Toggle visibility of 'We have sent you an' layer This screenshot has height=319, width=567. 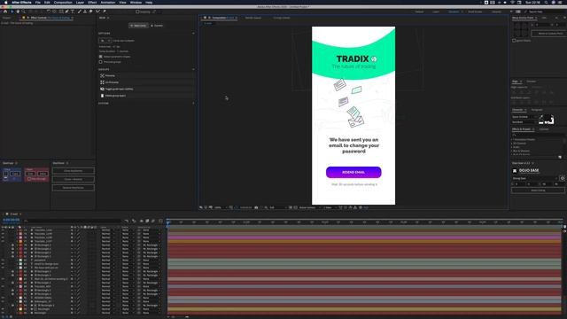point(3,268)
